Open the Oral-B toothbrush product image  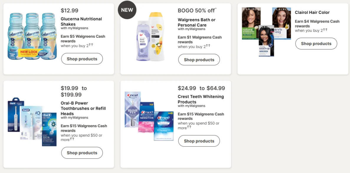point(32,122)
